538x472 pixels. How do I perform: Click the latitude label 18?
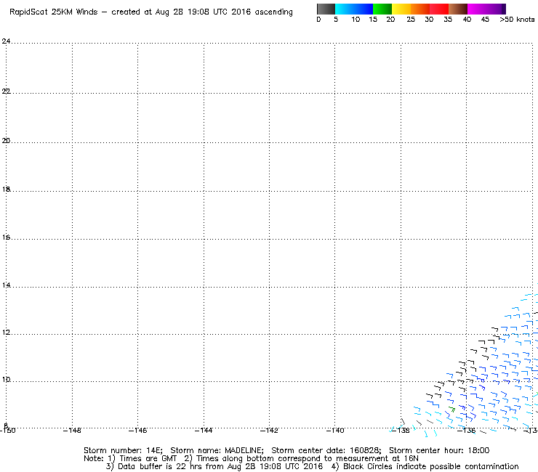(x=6, y=190)
